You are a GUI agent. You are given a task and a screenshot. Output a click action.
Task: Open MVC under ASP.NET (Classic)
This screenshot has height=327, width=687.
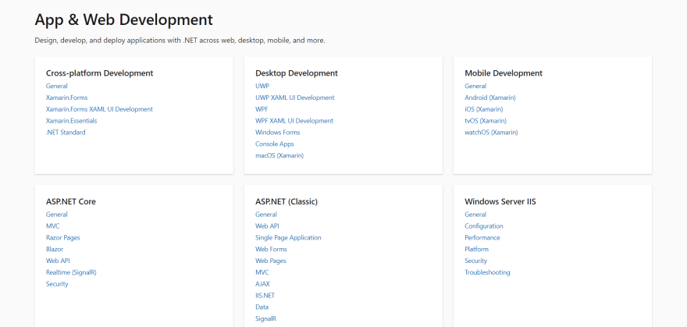point(262,272)
